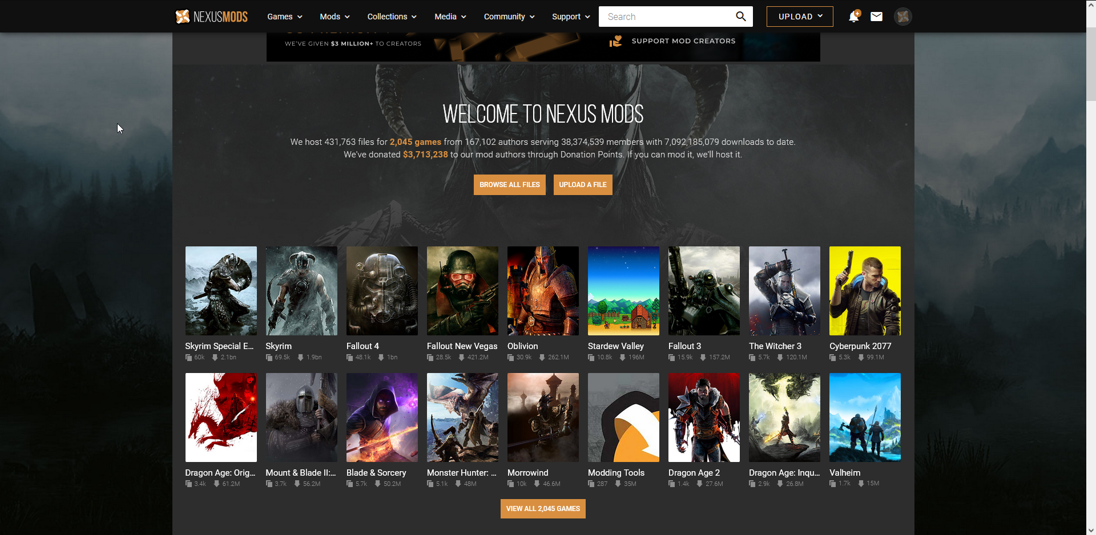The height and width of the screenshot is (535, 1096).
Task: Click the files icon under Mount & Blade II
Action: click(x=269, y=484)
